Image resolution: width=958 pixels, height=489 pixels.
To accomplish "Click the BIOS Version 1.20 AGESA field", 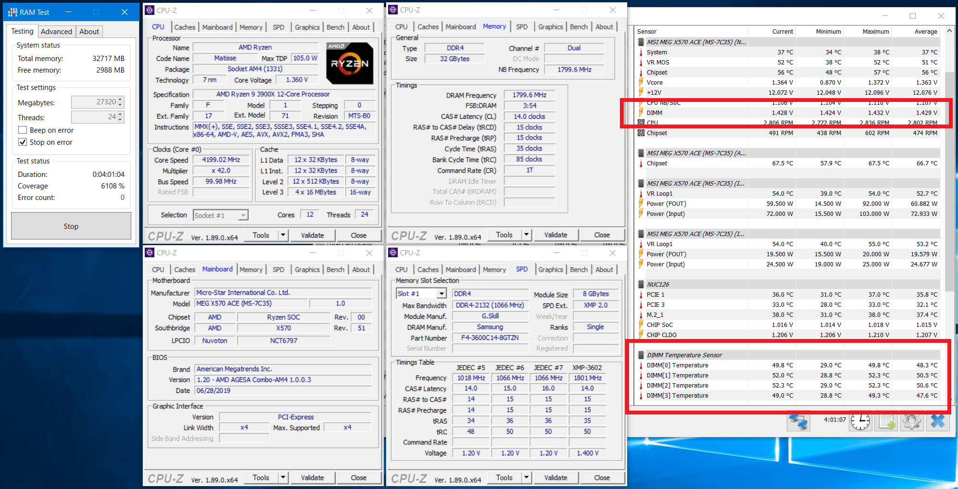I will click(283, 379).
